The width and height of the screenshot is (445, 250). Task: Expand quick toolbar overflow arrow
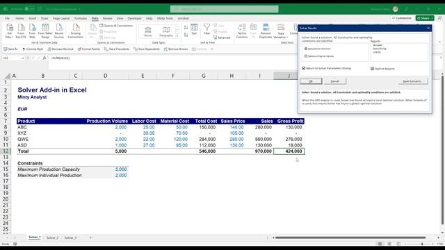click(211, 49)
